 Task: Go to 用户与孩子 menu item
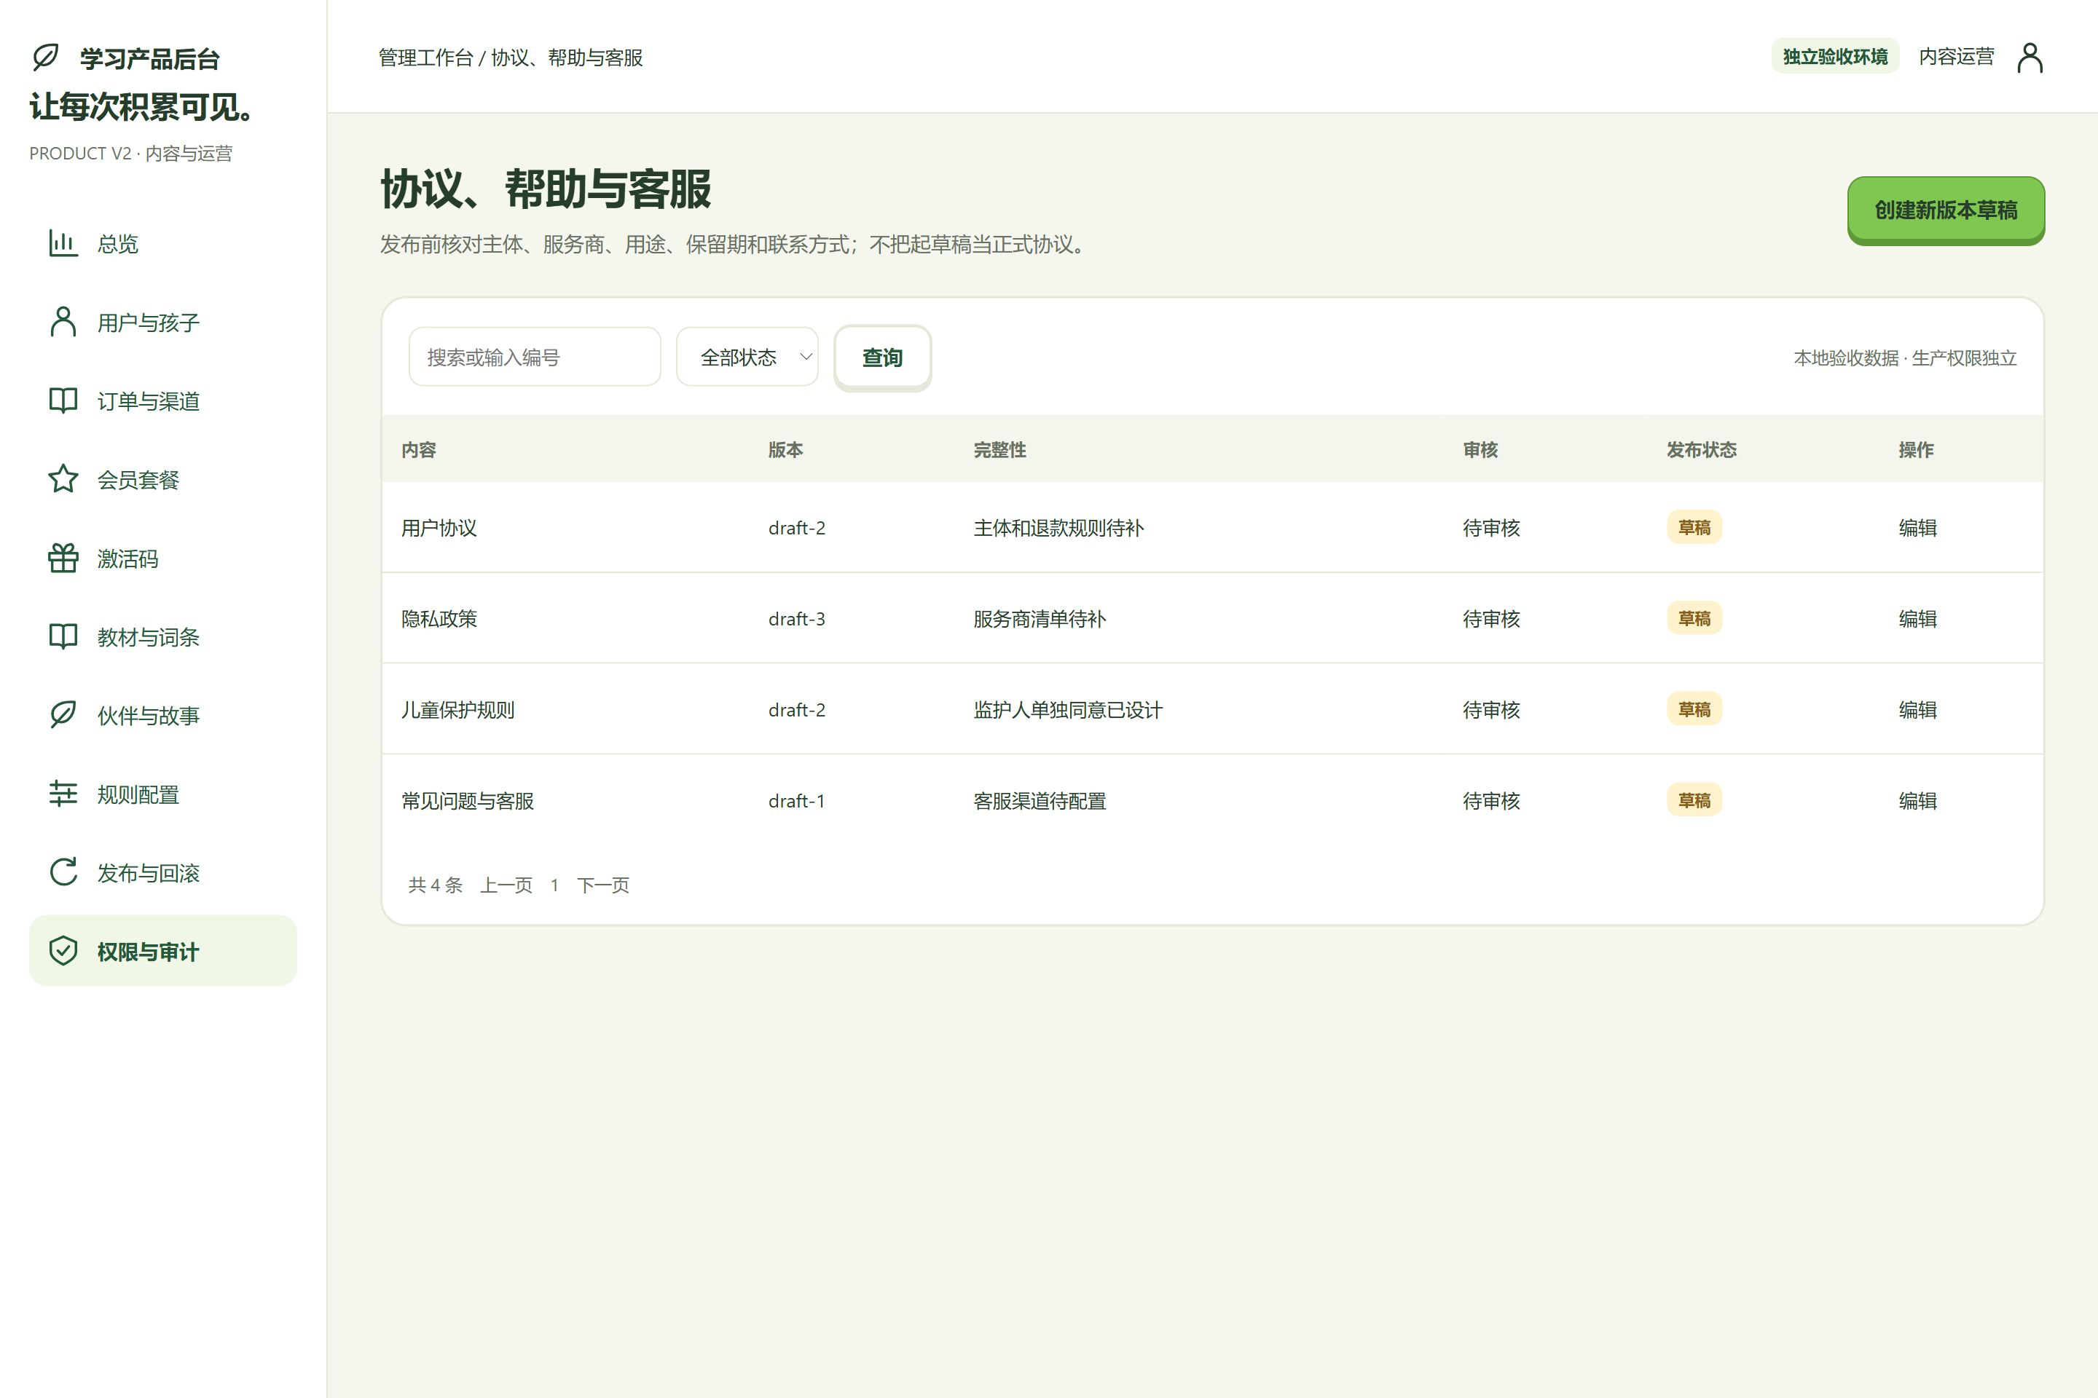(163, 322)
